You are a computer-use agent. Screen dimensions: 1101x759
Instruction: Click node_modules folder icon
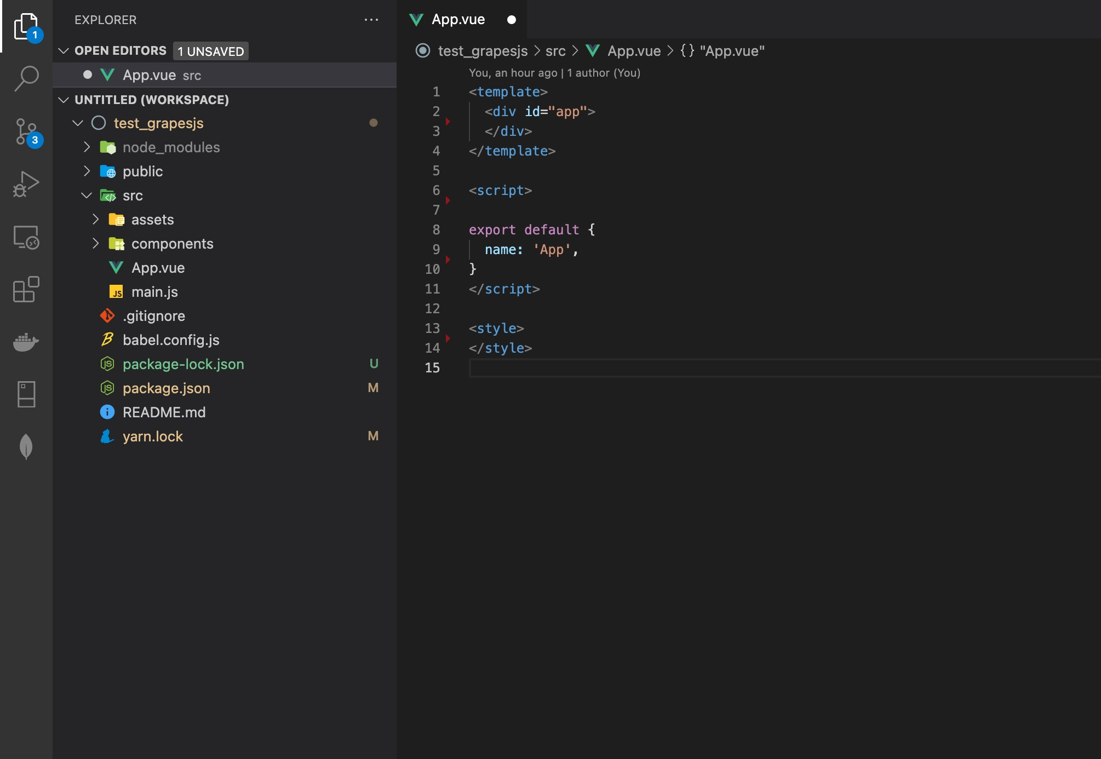coord(108,147)
